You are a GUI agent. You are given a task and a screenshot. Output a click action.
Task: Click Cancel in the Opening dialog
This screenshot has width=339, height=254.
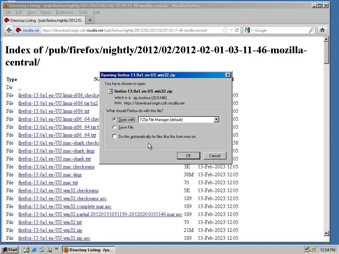coord(215,156)
